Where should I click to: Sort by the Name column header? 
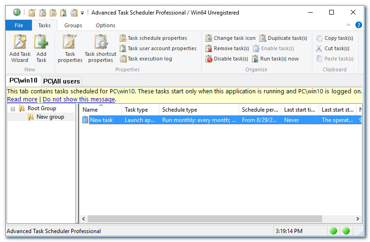pos(101,110)
